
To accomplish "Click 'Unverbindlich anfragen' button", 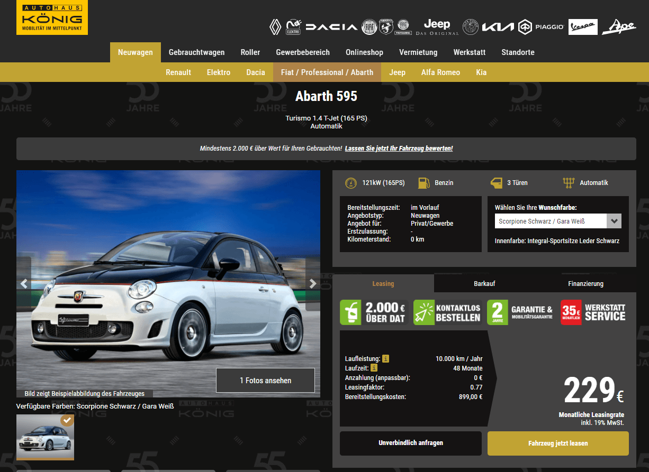I will (411, 443).
